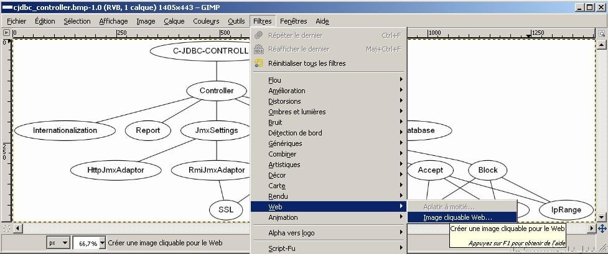Select the highlighted Web menu entry

point(329,207)
